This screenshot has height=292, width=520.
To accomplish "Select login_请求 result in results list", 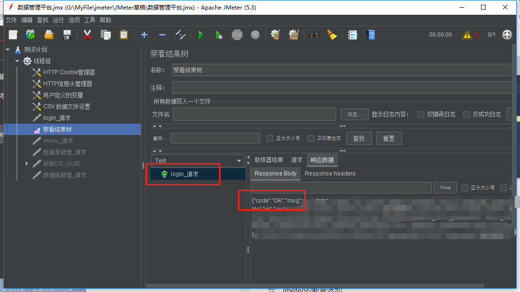I will [198, 174].
